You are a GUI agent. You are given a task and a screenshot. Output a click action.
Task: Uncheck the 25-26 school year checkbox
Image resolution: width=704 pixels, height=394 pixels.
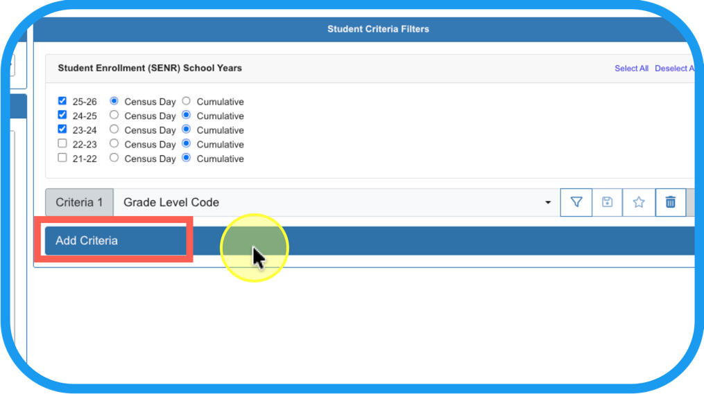click(62, 101)
